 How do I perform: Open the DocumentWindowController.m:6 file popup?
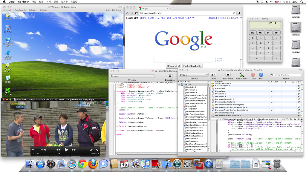[239, 119]
